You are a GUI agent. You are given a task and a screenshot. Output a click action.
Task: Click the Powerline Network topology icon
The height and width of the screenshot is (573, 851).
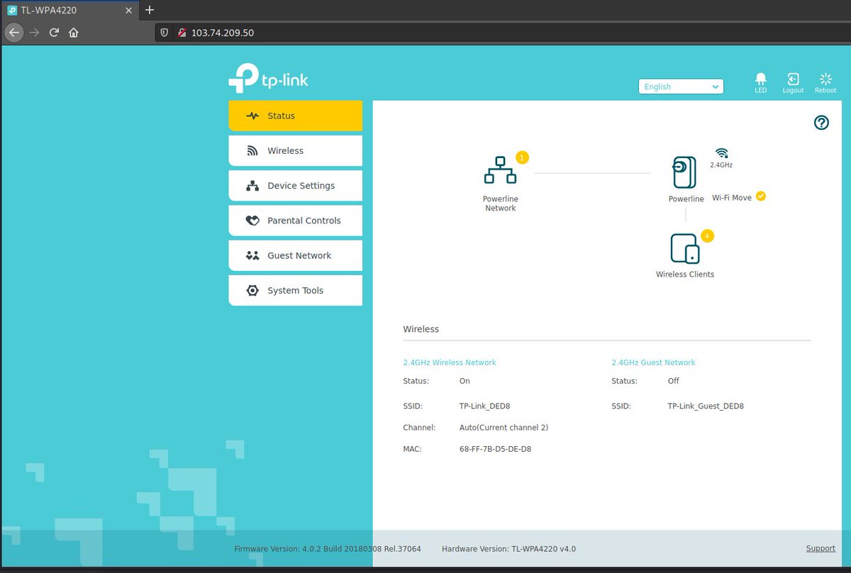pyautogui.click(x=500, y=170)
